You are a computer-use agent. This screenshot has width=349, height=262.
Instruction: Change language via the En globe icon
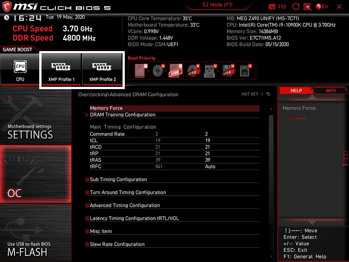pos(322,7)
